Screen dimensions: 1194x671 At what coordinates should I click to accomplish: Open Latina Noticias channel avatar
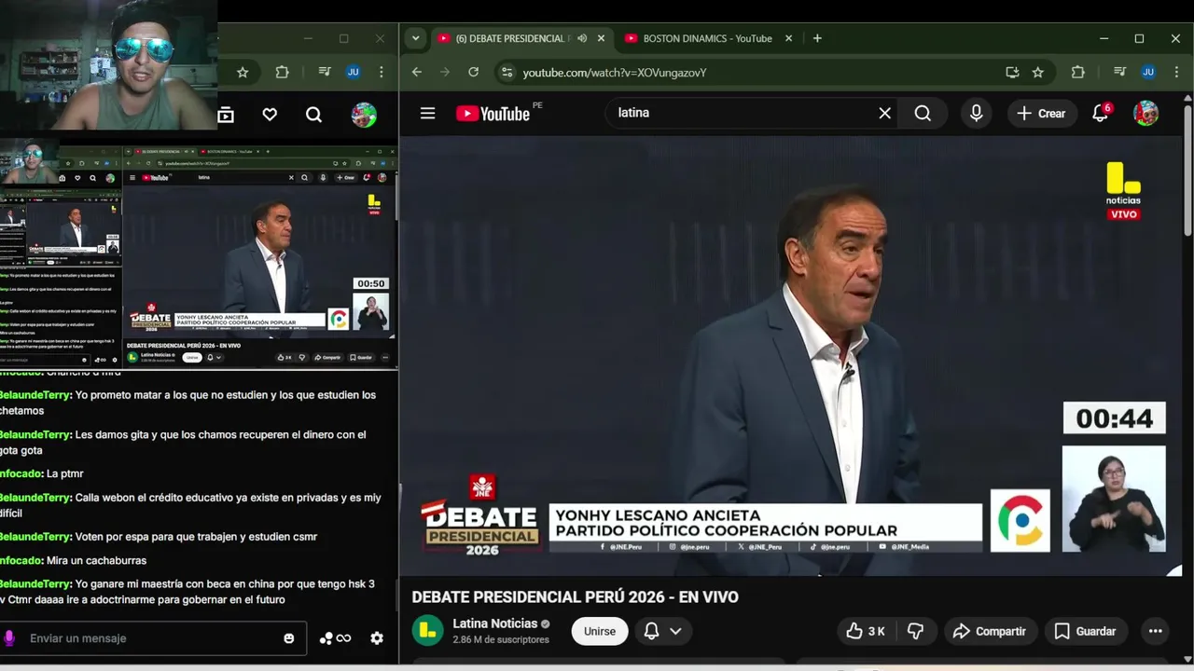[428, 630]
